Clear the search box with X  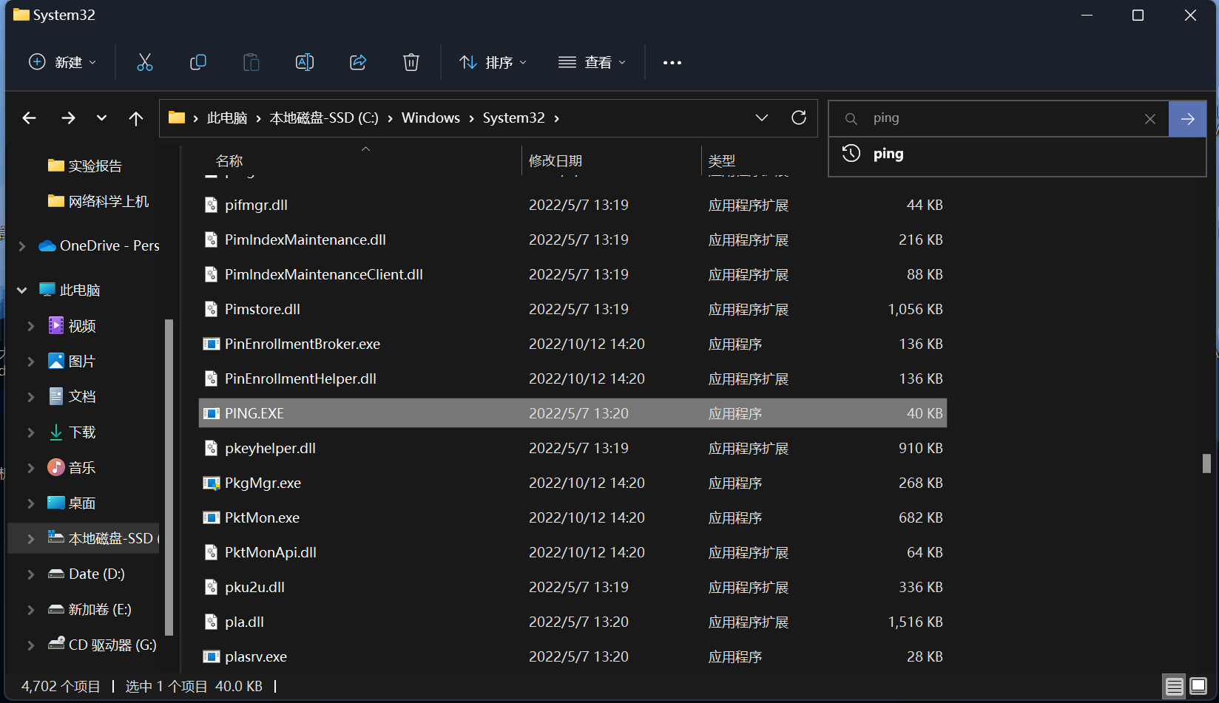[1150, 119]
